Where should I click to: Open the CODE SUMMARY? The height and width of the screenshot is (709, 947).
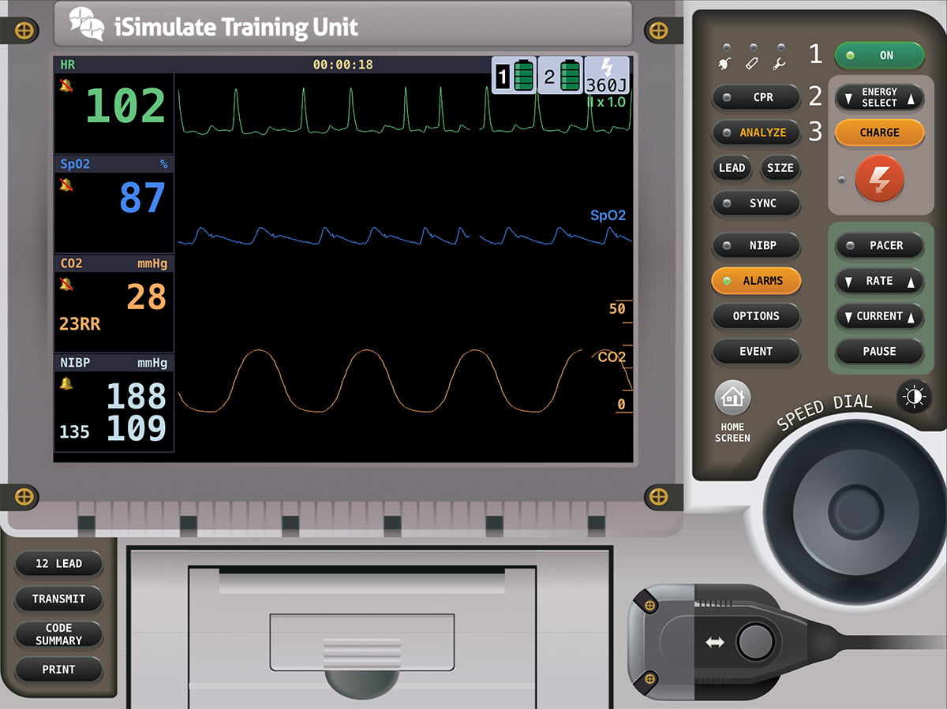click(x=58, y=635)
